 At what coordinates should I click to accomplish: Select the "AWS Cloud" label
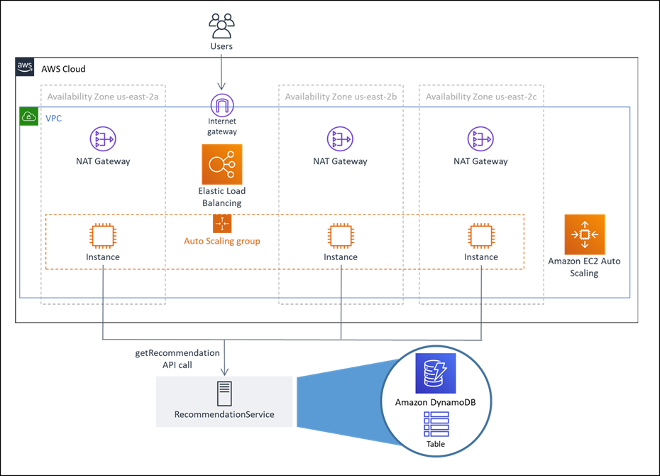click(x=63, y=69)
